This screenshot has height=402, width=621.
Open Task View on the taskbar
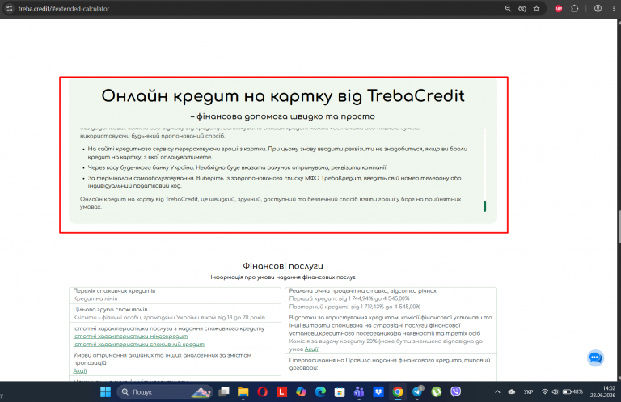coord(224,391)
